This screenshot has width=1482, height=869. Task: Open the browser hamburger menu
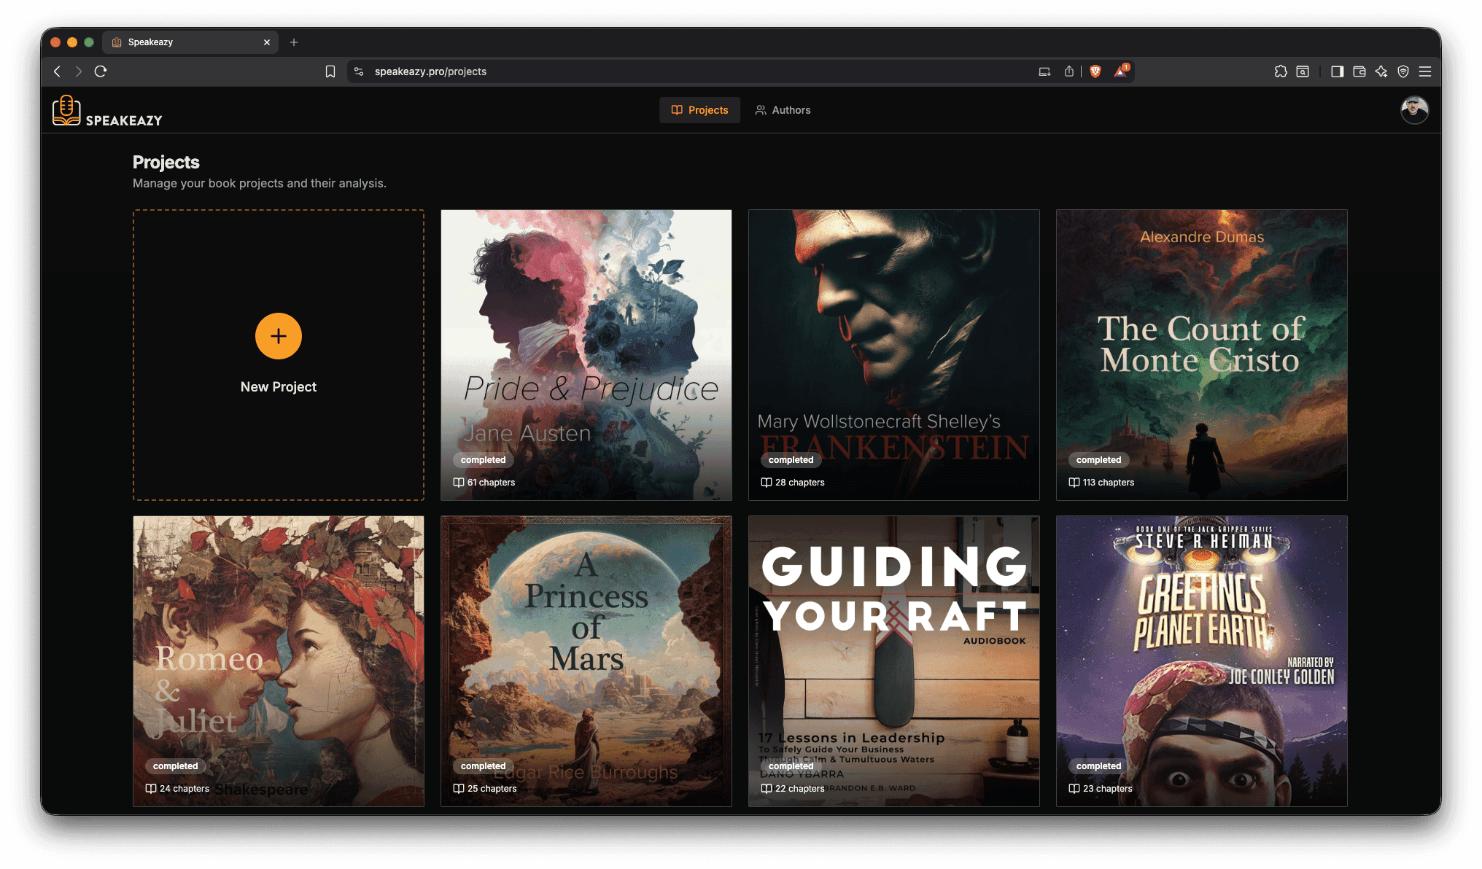coord(1426,71)
